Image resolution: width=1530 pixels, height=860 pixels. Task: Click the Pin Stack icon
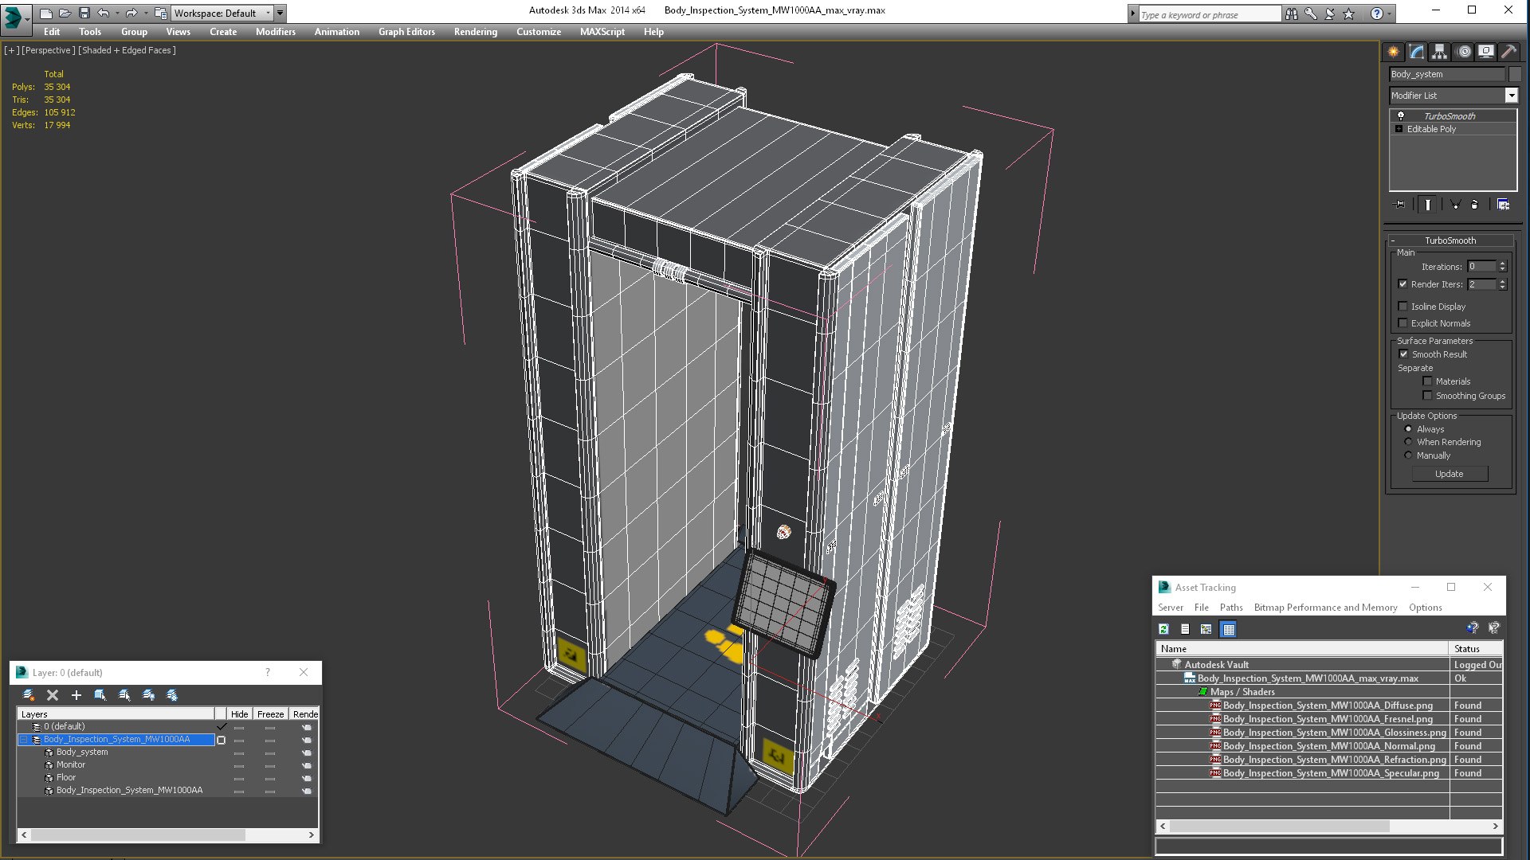pos(1400,205)
